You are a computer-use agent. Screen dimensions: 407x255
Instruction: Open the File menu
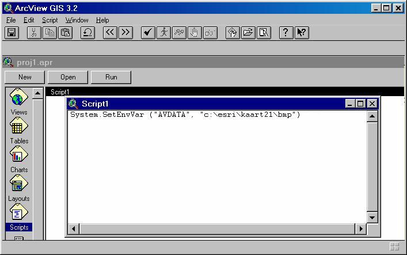tap(11, 20)
